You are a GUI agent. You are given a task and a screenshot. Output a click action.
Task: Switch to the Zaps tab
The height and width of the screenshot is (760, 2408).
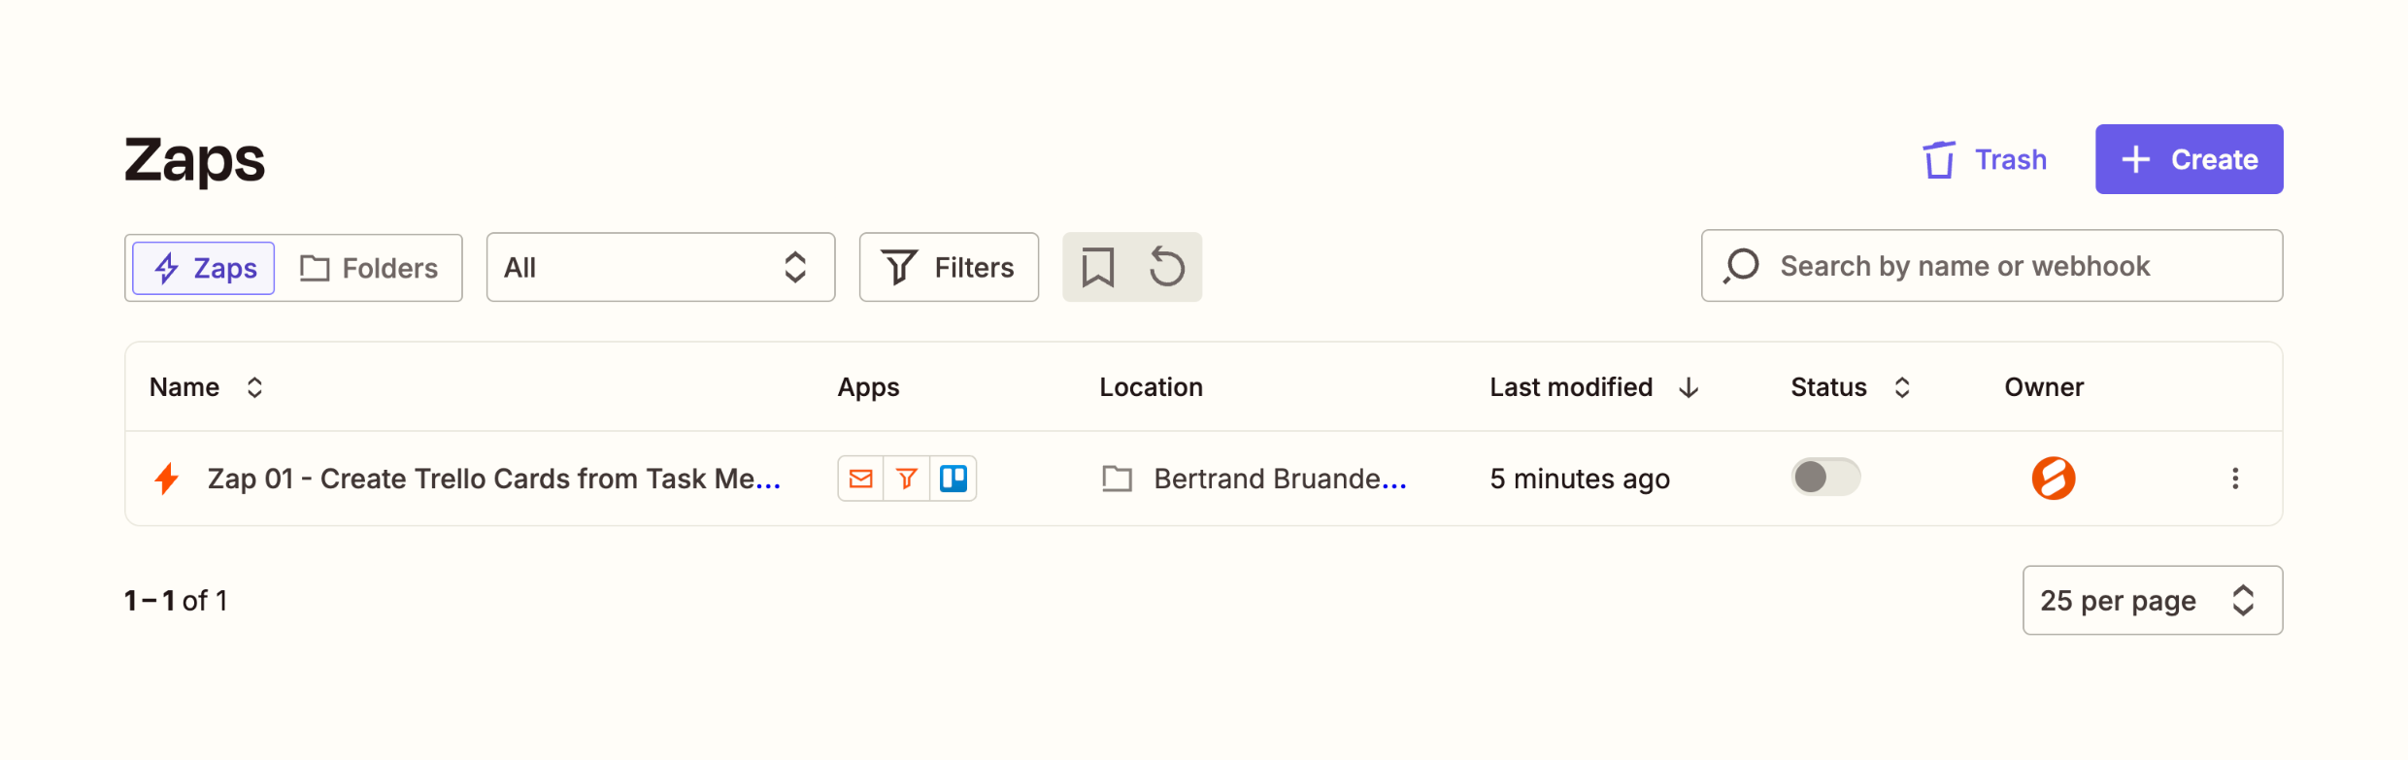coord(204,268)
